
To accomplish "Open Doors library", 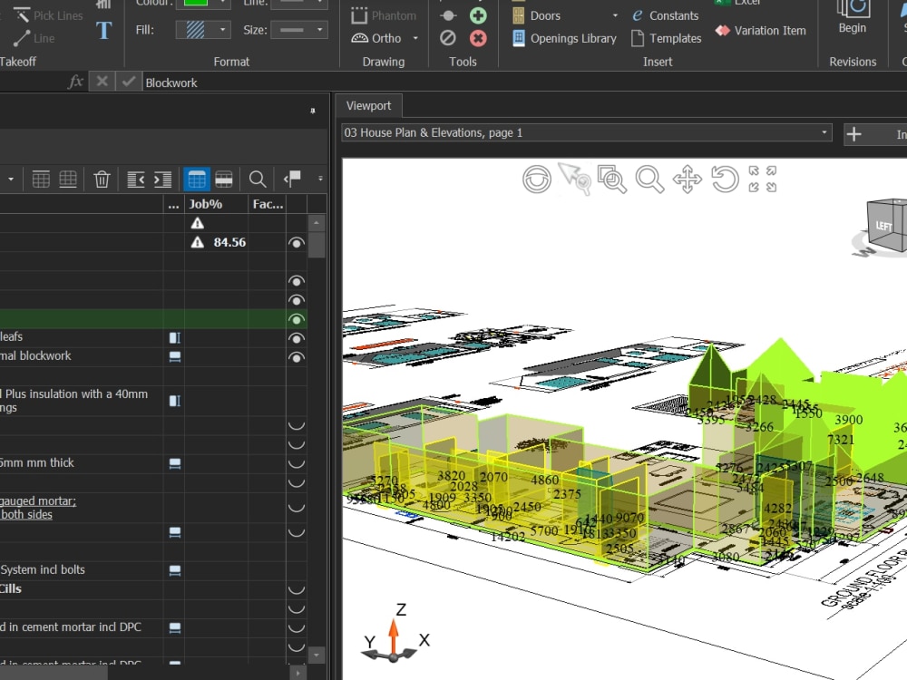I will coord(536,15).
